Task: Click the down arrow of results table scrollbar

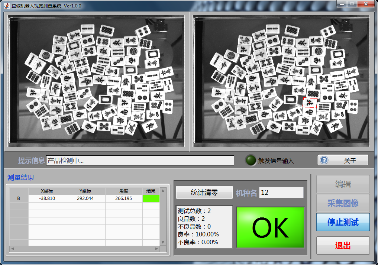Action: [163, 242]
